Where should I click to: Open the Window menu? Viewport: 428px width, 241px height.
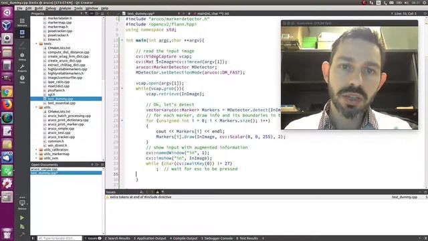tap(92, 8)
